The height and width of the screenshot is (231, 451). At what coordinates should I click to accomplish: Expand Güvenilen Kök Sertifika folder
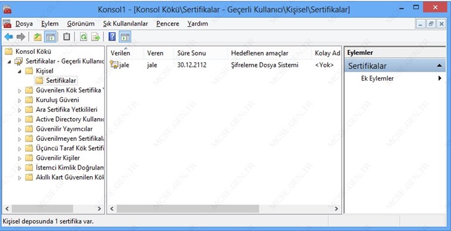point(20,91)
